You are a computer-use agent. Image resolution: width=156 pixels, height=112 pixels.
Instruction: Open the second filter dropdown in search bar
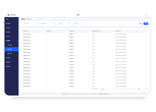[x=46, y=24]
